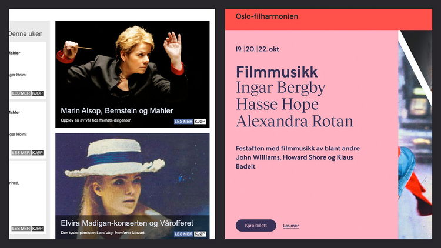441x248 pixels.
Task: Open the Filmmusikk concert heading
Action: (277, 72)
